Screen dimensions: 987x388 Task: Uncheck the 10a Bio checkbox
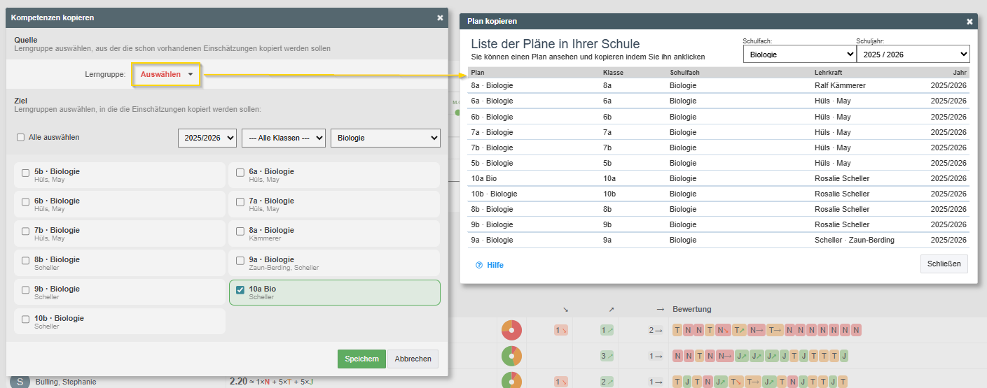coord(240,289)
